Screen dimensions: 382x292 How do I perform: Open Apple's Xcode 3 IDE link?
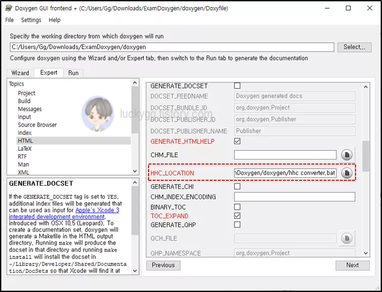64,213
